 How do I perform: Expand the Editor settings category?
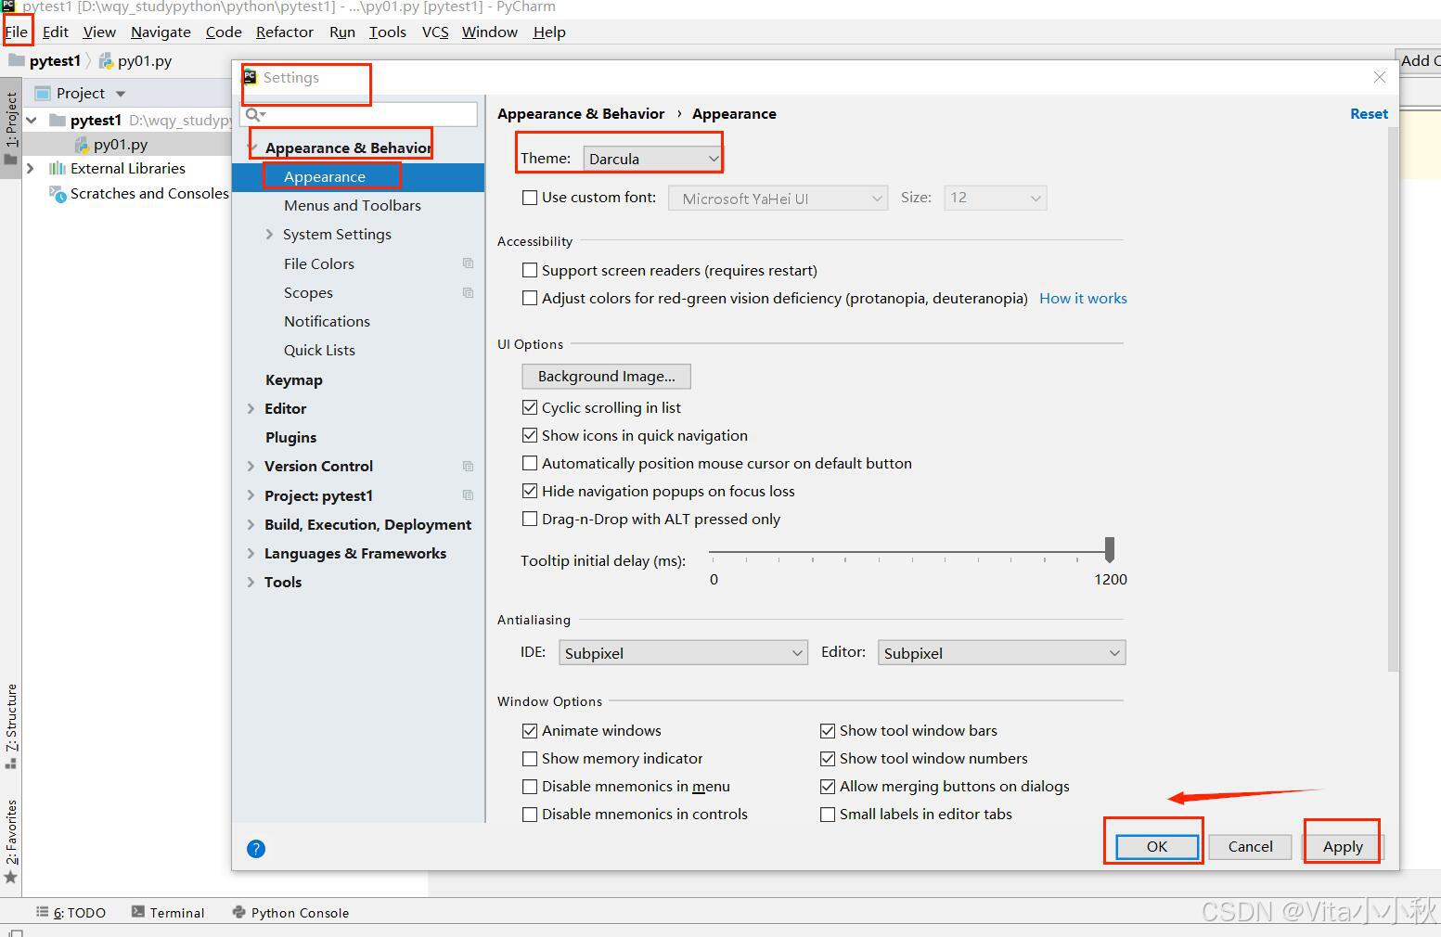pyautogui.click(x=251, y=408)
